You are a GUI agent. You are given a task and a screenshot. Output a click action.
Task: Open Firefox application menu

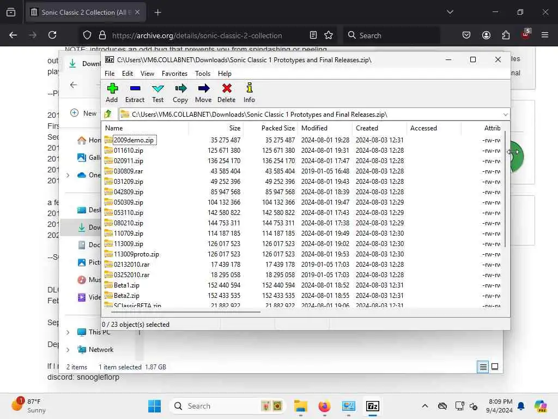coord(544,35)
